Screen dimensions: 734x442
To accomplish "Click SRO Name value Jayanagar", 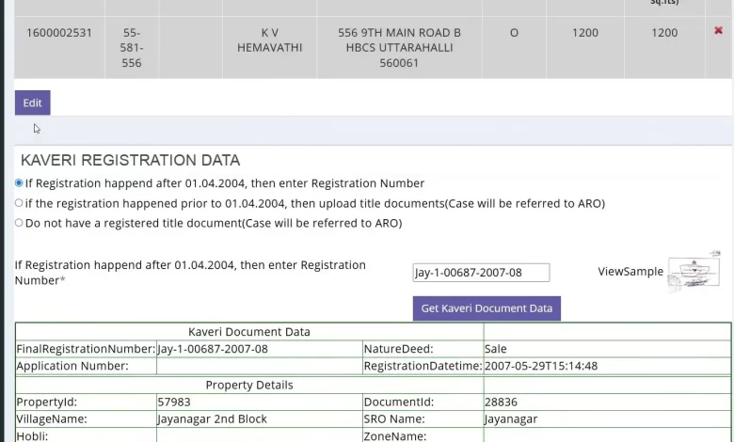I will [x=511, y=418].
